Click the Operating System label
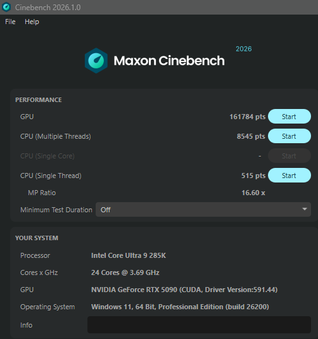The height and width of the screenshot is (339, 318). click(48, 307)
